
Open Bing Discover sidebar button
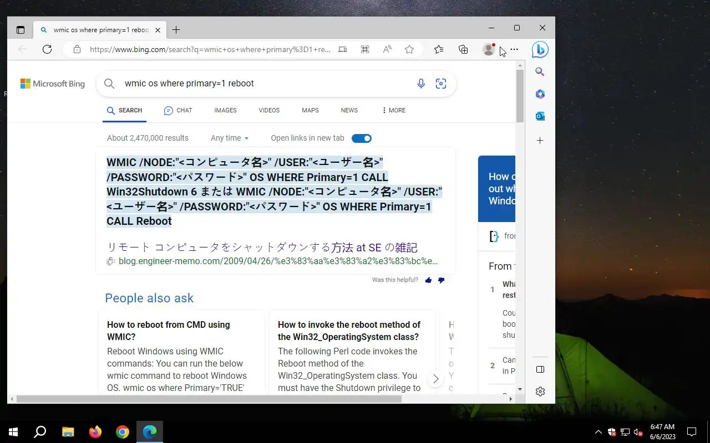[x=540, y=49]
